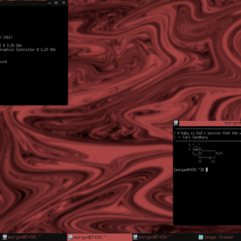The height and width of the screenshot is (241, 241).
Task: Open window menu icon of cowsay terminal
Action: pos(176,123)
